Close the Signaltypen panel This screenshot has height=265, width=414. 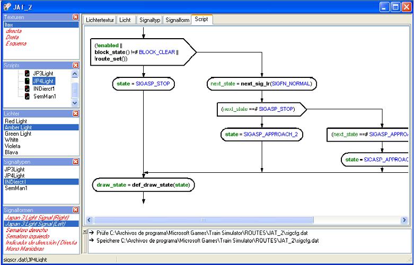[x=75, y=161]
